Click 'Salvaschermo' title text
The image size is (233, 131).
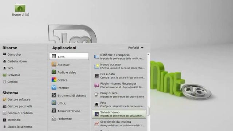tap(110, 112)
